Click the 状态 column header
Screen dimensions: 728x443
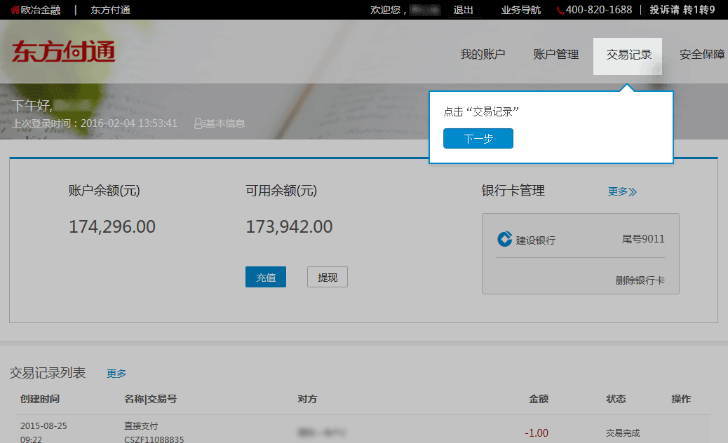[x=616, y=399]
